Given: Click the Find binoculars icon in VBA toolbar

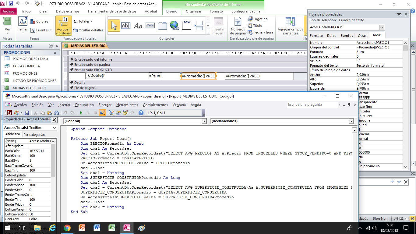Looking at the screenshot, I should coord(57,113).
